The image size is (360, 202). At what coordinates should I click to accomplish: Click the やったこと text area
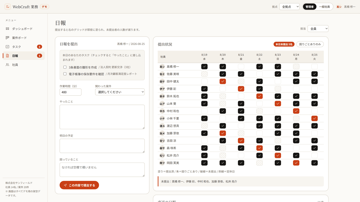pos(102,117)
